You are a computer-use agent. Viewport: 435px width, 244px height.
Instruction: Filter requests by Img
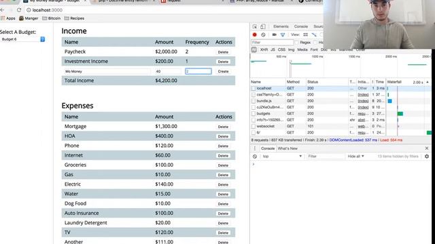[x=291, y=49]
